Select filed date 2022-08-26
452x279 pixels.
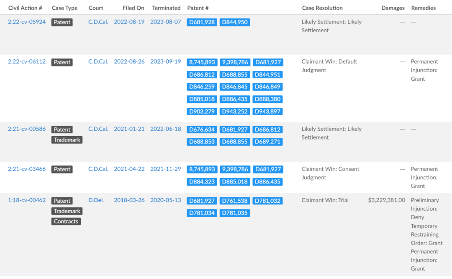(129, 62)
